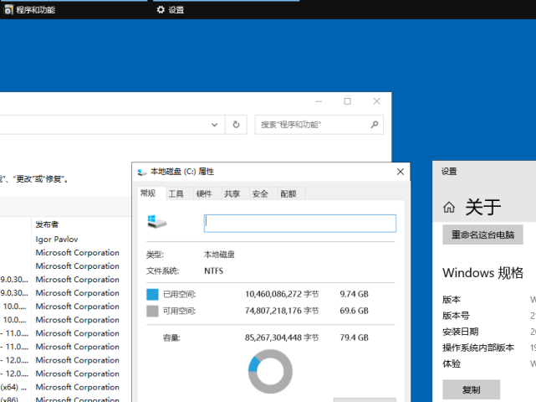Open Settings taskbar item

point(227,9)
